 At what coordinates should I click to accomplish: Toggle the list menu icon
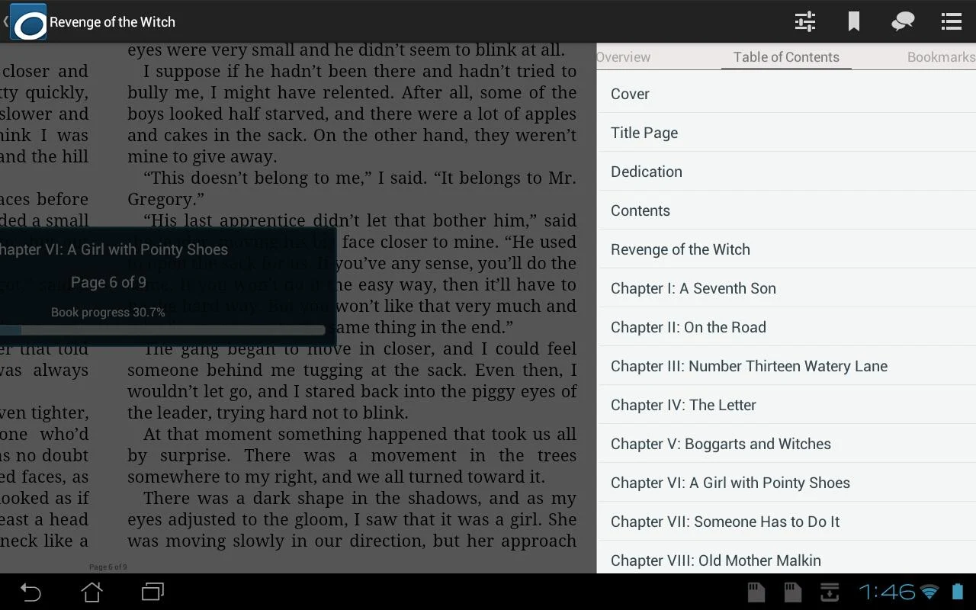952,21
